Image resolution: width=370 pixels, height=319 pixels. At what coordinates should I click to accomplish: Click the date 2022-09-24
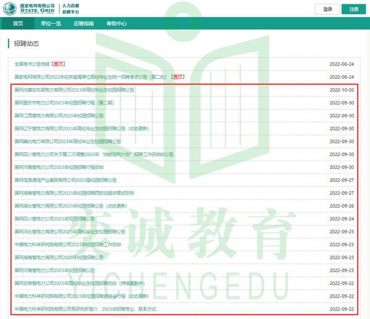point(342,219)
